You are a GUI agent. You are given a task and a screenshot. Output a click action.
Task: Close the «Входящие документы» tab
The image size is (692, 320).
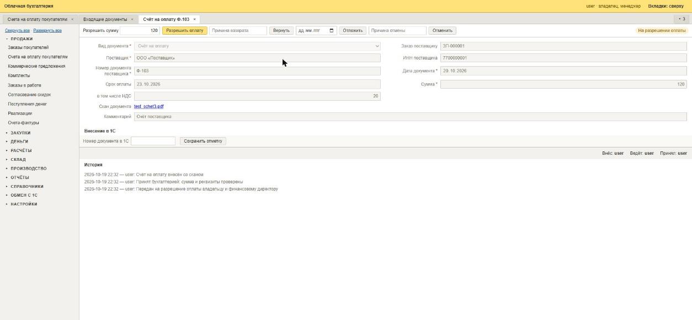click(x=132, y=19)
